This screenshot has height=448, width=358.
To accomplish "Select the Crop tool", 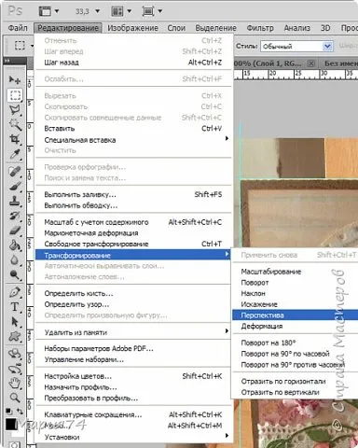I will coord(15,139).
